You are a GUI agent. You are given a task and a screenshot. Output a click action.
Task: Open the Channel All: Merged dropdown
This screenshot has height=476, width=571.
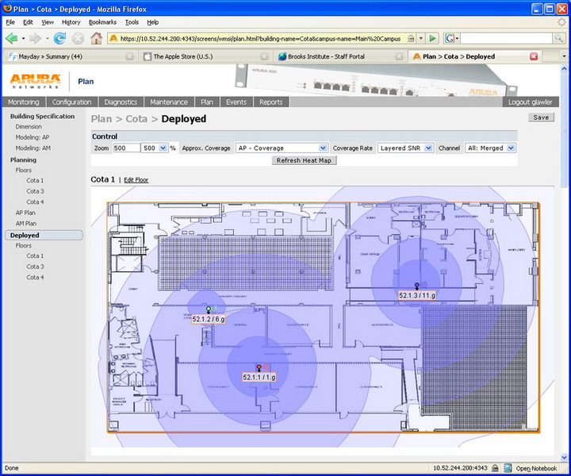point(511,148)
